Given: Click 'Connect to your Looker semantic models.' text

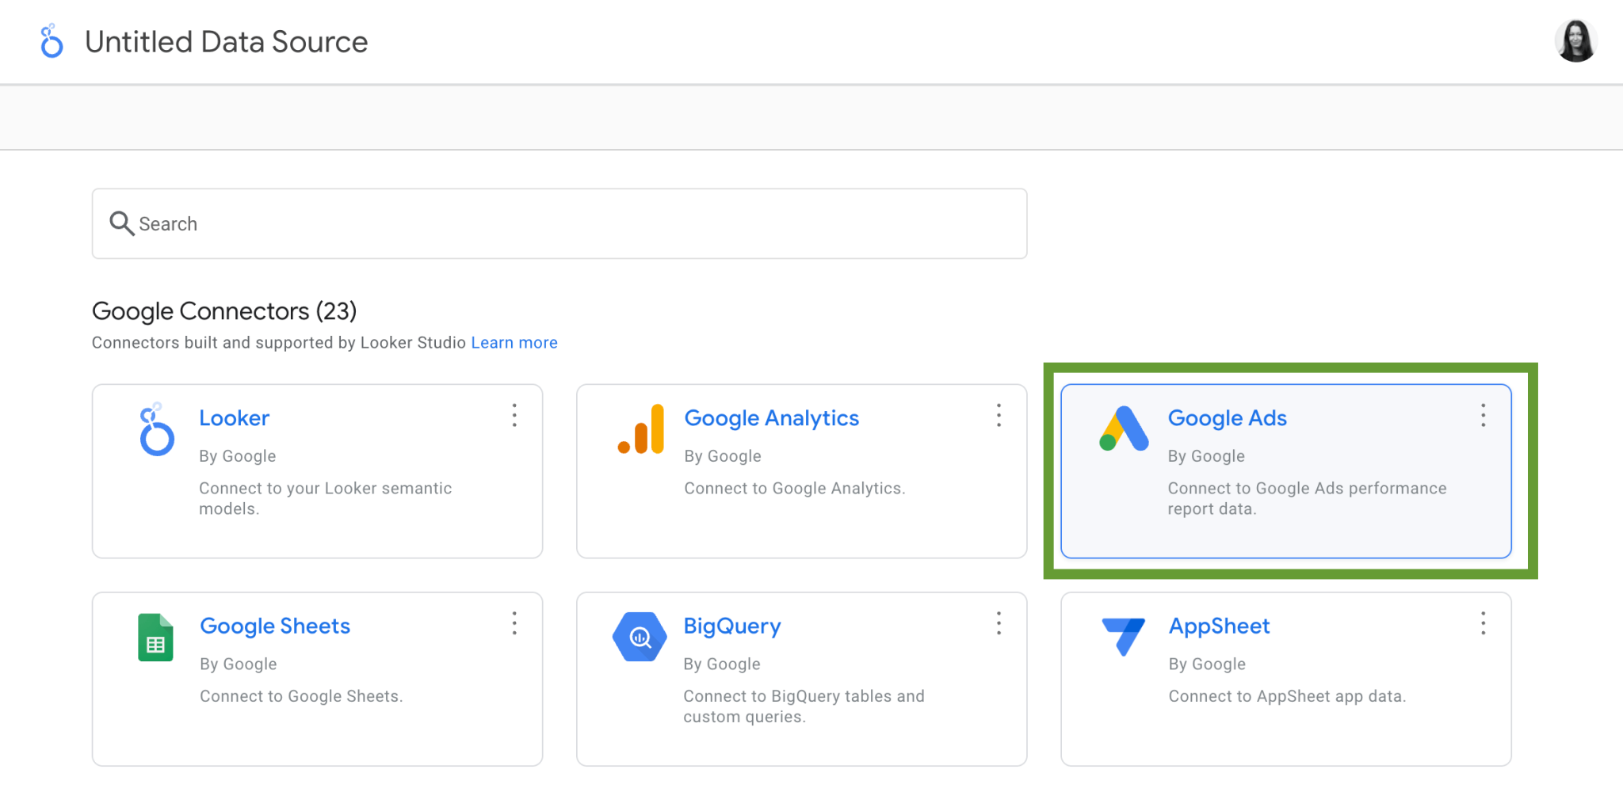Looking at the screenshot, I should 326,499.
